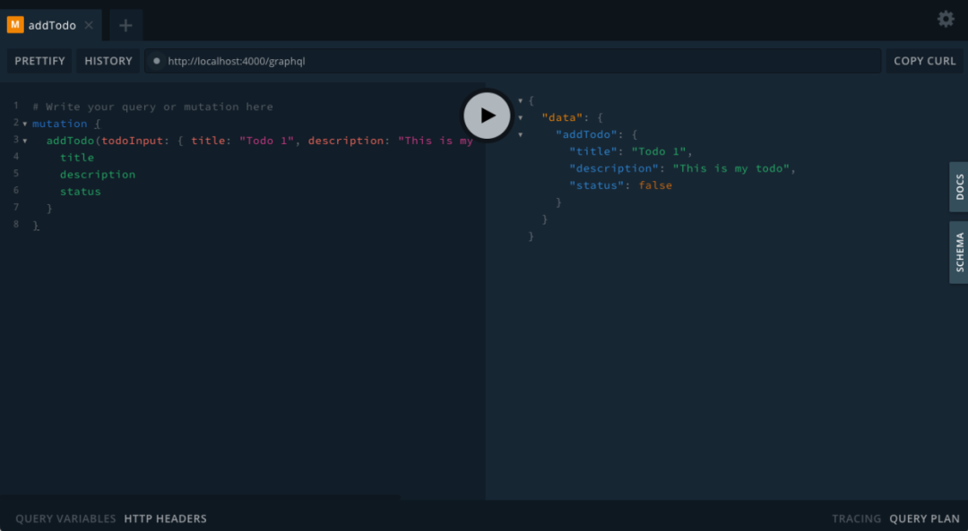This screenshot has width=968, height=531.
Task: Open the DOCS side panel
Action: (959, 187)
